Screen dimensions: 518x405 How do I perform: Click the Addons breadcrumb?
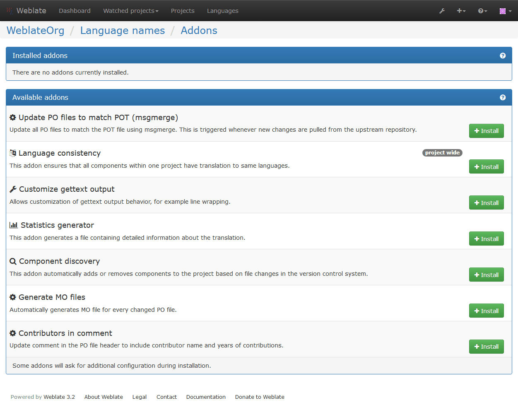pyautogui.click(x=199, y=30)
